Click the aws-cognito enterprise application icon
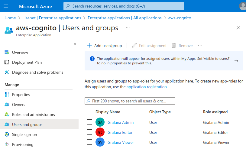The image size is (246, 152). pos(9,30)
